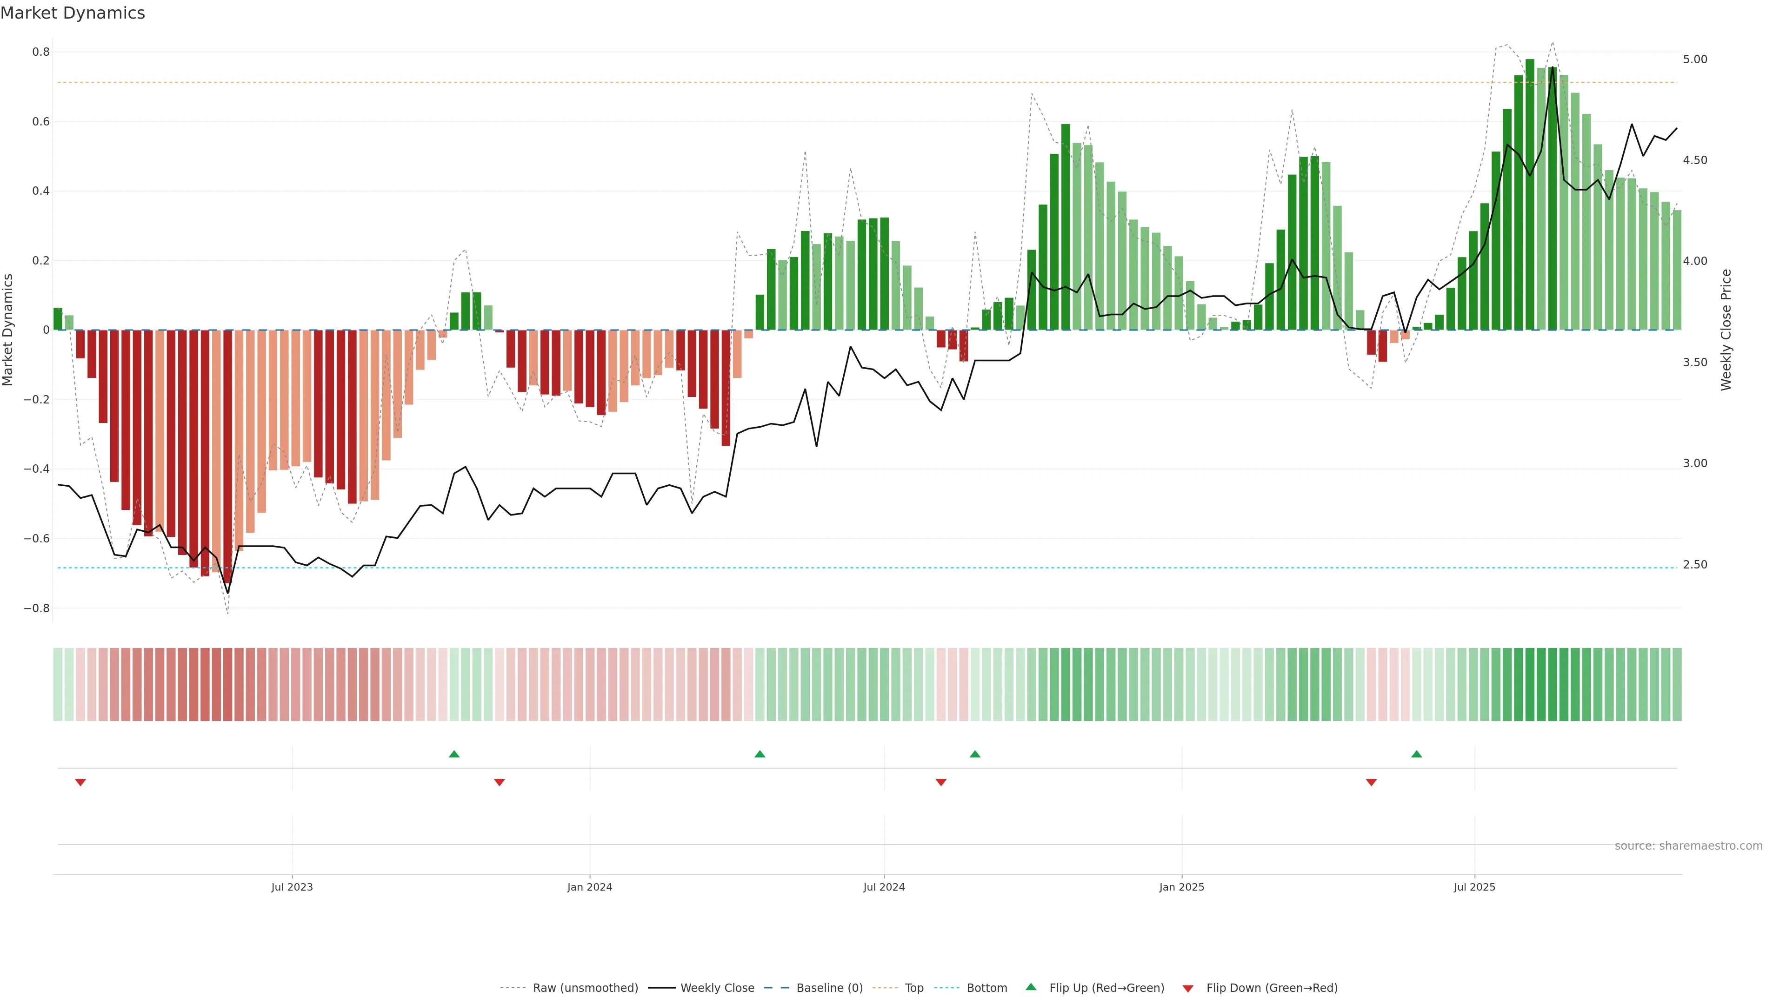Click the latest red flip-down triangle marker

[1371, 782]
